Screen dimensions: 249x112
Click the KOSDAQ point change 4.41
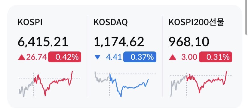[x=114, y=57]
